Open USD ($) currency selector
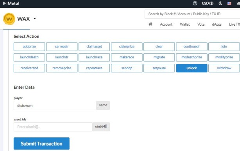240x151 pixels. click(208, 3)
